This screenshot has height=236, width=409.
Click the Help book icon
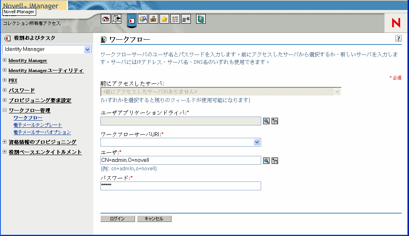click(x=201, y=19)
